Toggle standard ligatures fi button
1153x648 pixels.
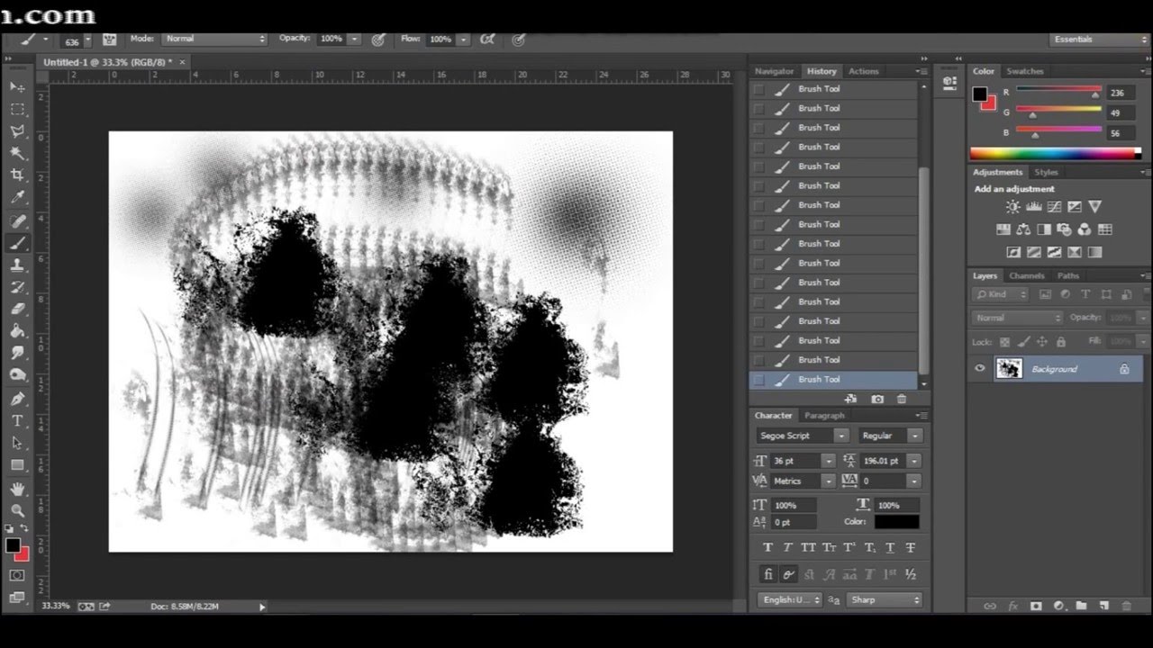(767, 573)
